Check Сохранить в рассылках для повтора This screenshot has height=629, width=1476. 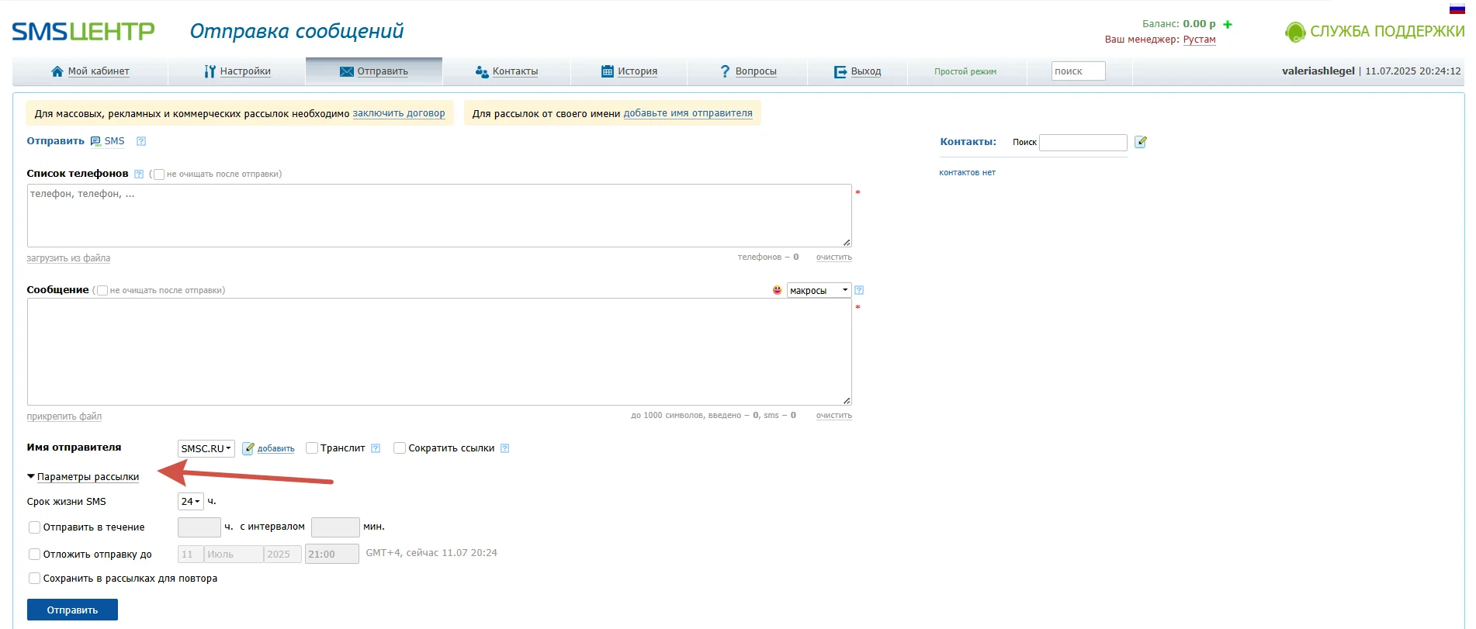coord(34,579)
